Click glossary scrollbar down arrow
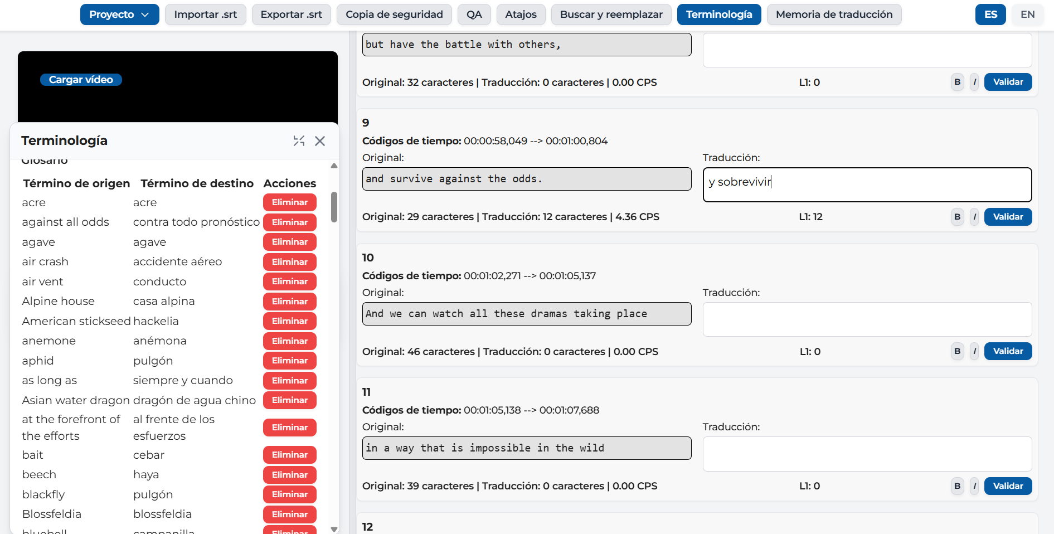The image size is (1054, 534). pyautogui.click(x=334, y=530)
